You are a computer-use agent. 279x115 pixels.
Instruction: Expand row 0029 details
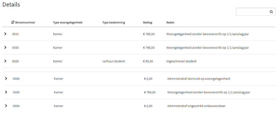pyautogui.click(x=5, y=61)
